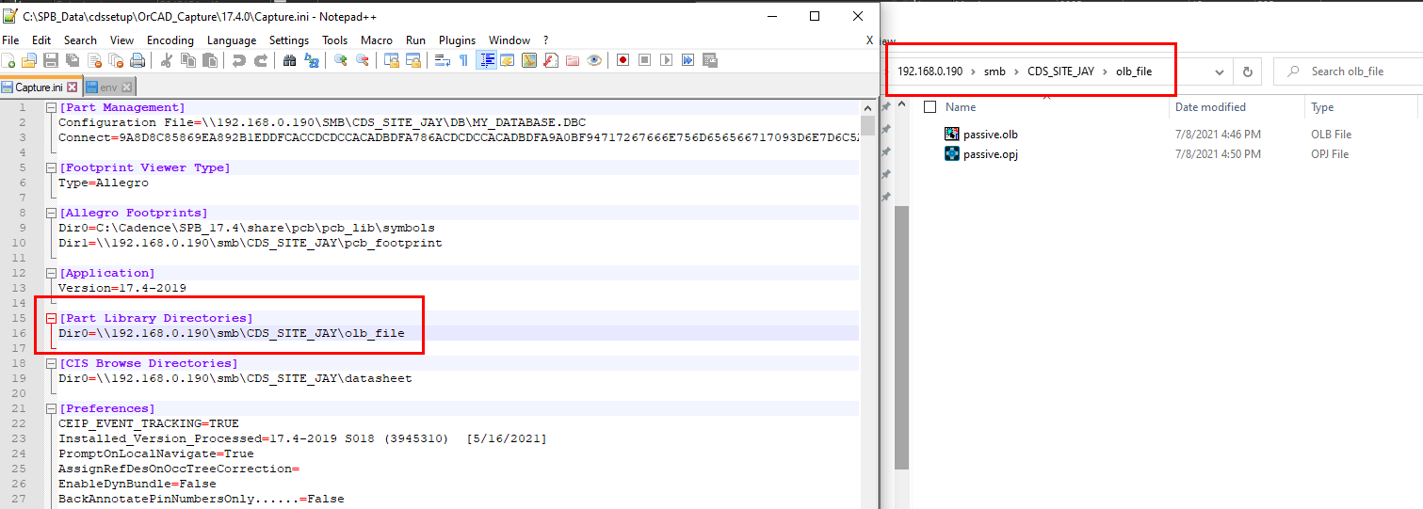Viewport: 1423px width, 509px height.
Task: Open Folder as Workspace icon
Action: (573, 60)
